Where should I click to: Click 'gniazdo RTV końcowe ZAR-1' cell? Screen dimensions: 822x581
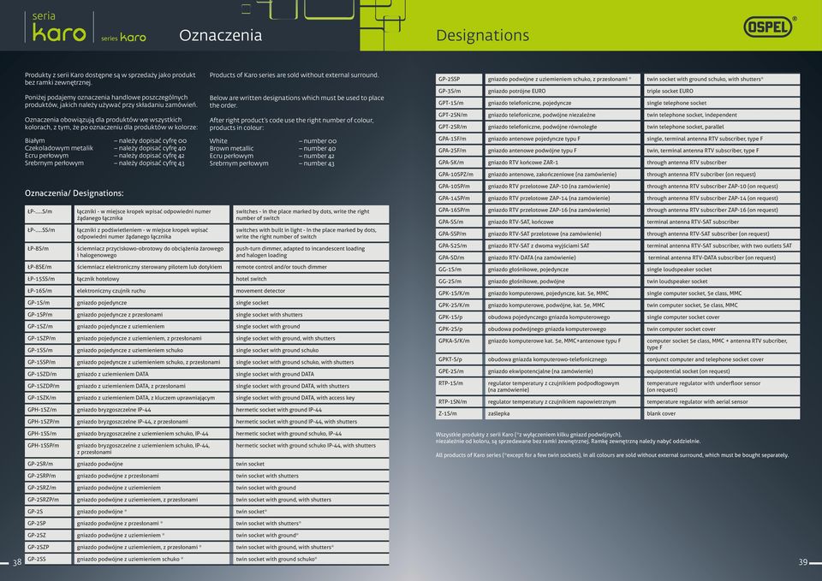click(x=563, y=163)
